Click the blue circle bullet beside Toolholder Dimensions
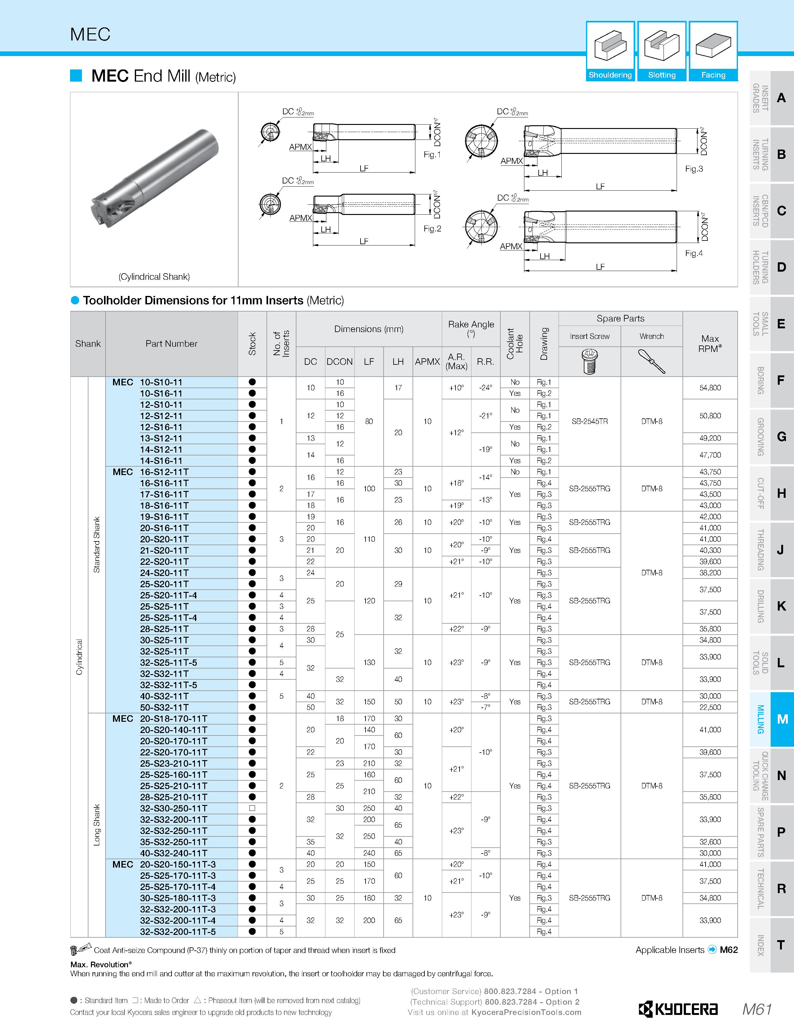Screen dimensions: 794x1028 [x=75, y=300]
